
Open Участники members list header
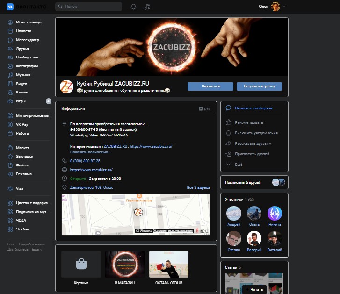[x=239, y=199]
